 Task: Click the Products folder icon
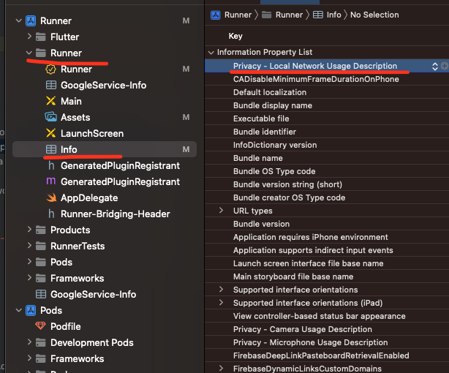[41, 230]
